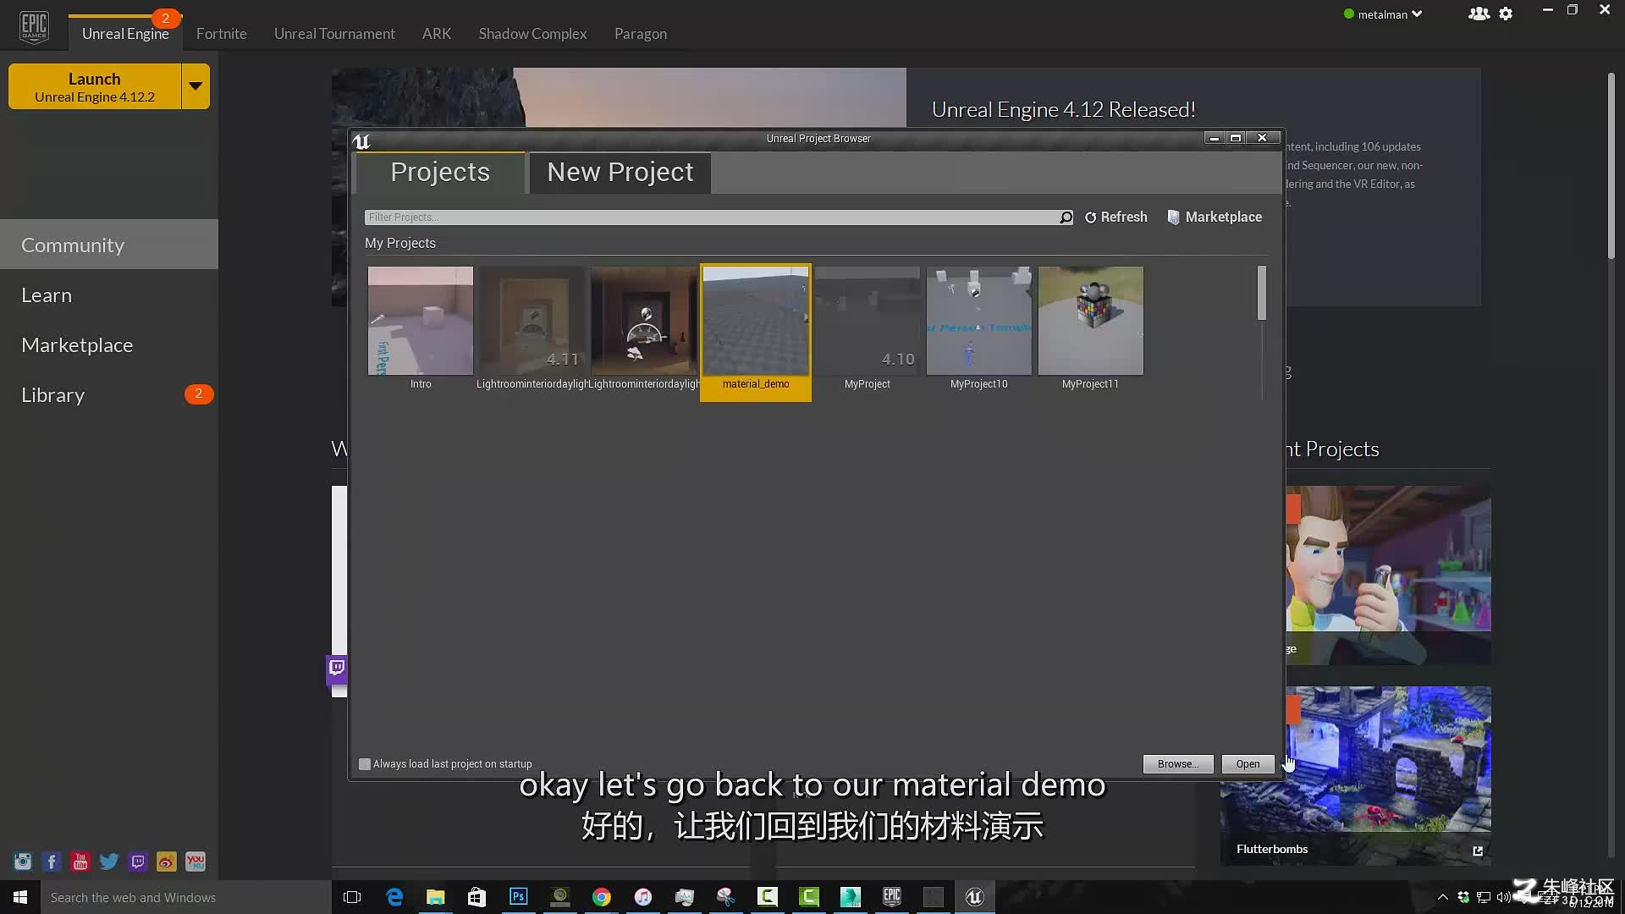Click the Search the web and Windows box
This screenshot has height=914, width=1625.
pyautogui.click(x=186, y=897)
